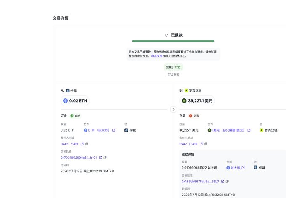The width and height of the screenshot is (286, 198).
Task: Click the 交易详情 page heading
Action: 61,18
